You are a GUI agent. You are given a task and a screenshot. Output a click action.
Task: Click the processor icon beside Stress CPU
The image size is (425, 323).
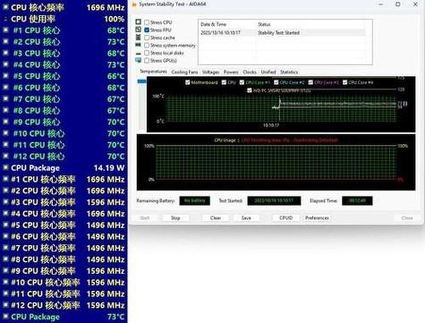[138, 22]
